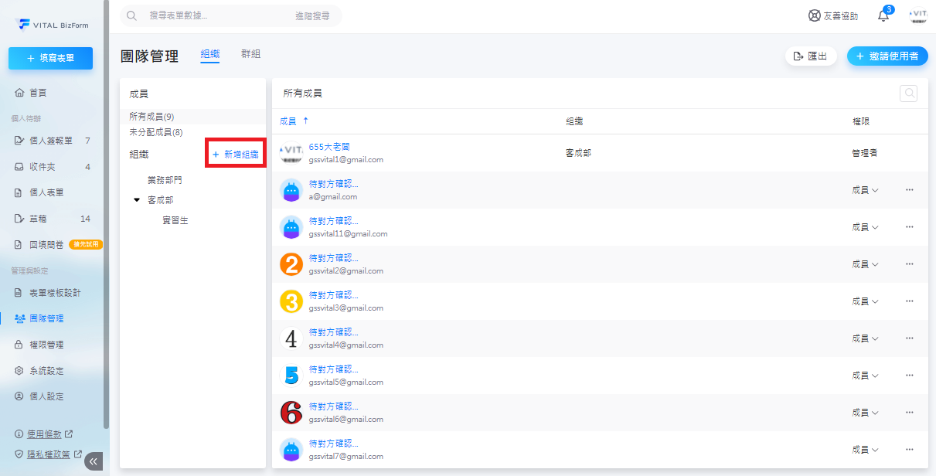Switch to the 群組 tab
The width and height of the screenshot is (936, 476).
click(x=250, y=54)
